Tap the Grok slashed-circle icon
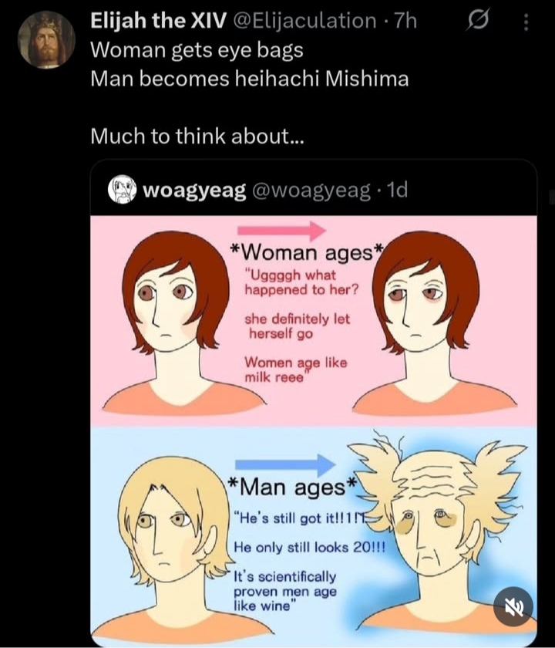555x648 pixels. click(x=478, y=20)
